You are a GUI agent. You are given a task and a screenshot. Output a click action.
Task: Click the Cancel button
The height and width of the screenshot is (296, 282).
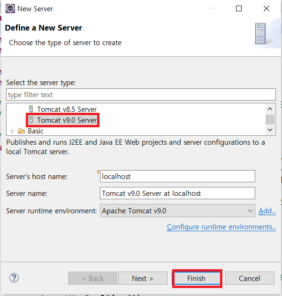pyautogui.click(x=250, y=278)
